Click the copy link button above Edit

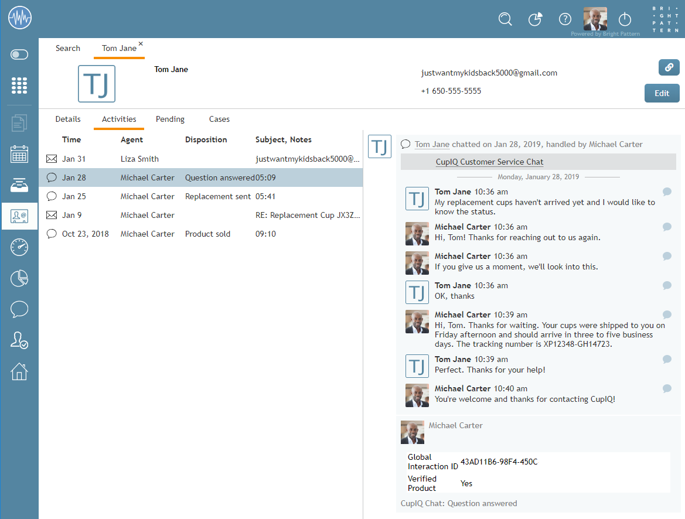click(669, 67)
